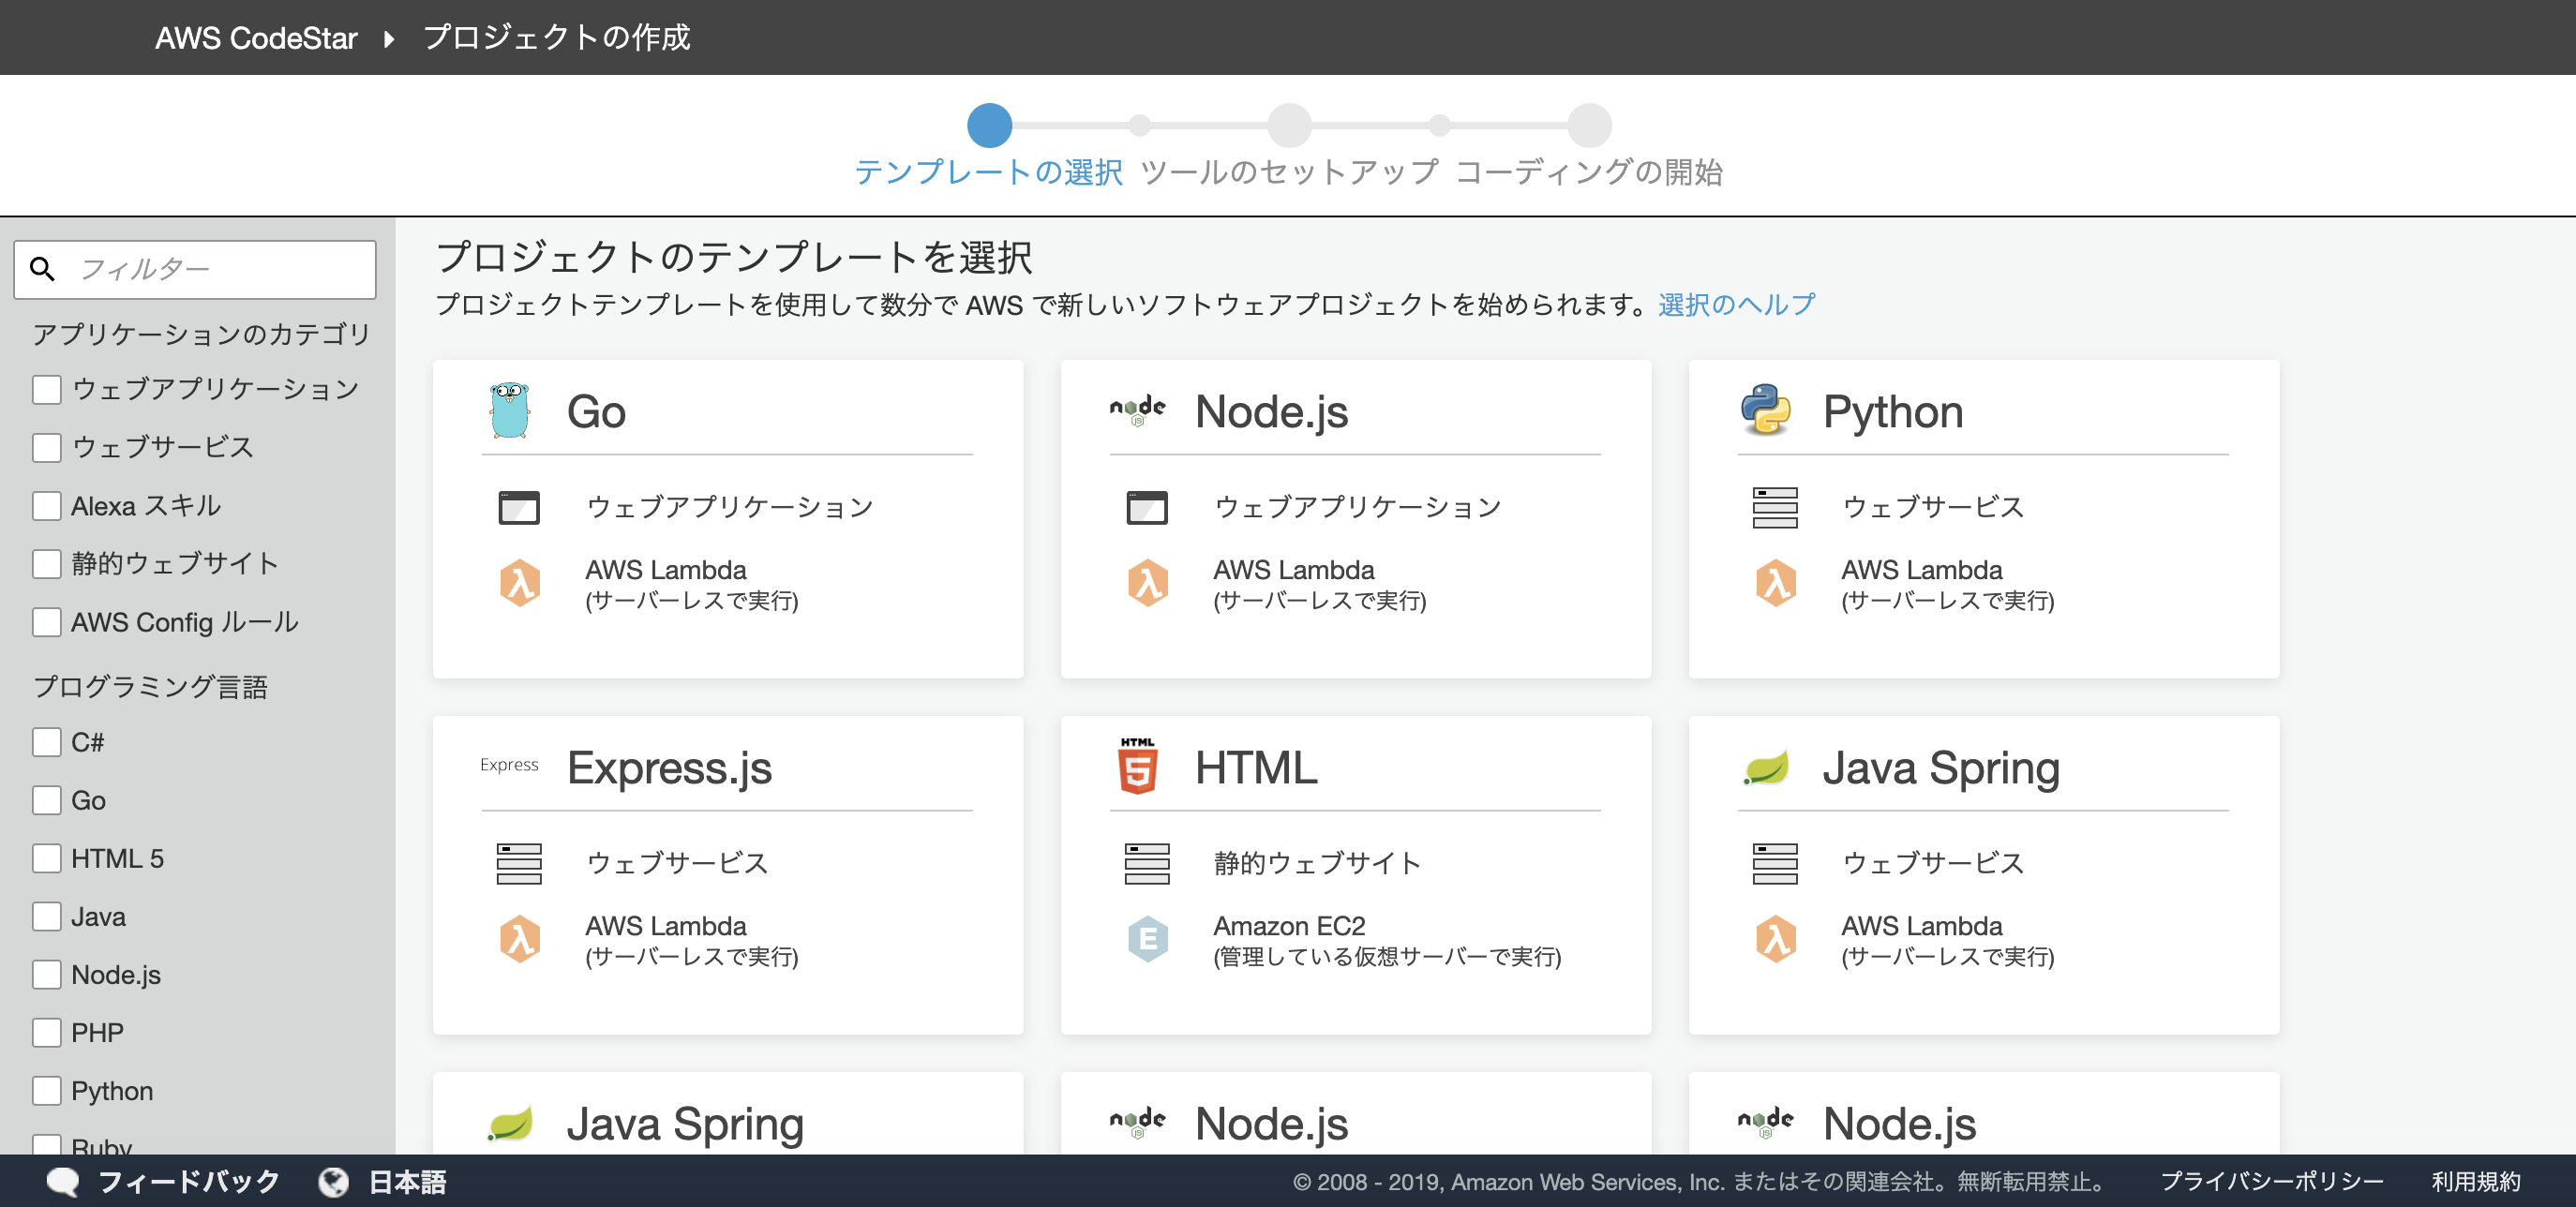Click the コーディングの開始 wizard step
Image resolution: width=2576 pixels, height=1207 pixels.
click(x=1589, y=172)
